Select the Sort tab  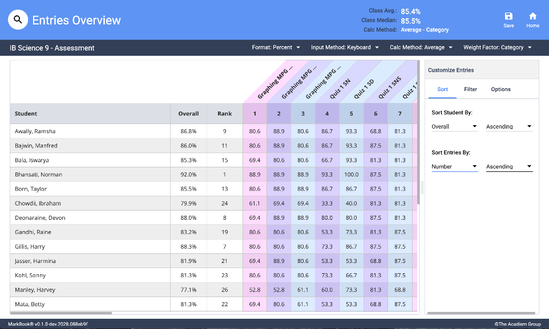pos(442,89)
